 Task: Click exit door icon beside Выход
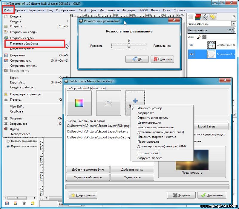(x=6, y=129)
